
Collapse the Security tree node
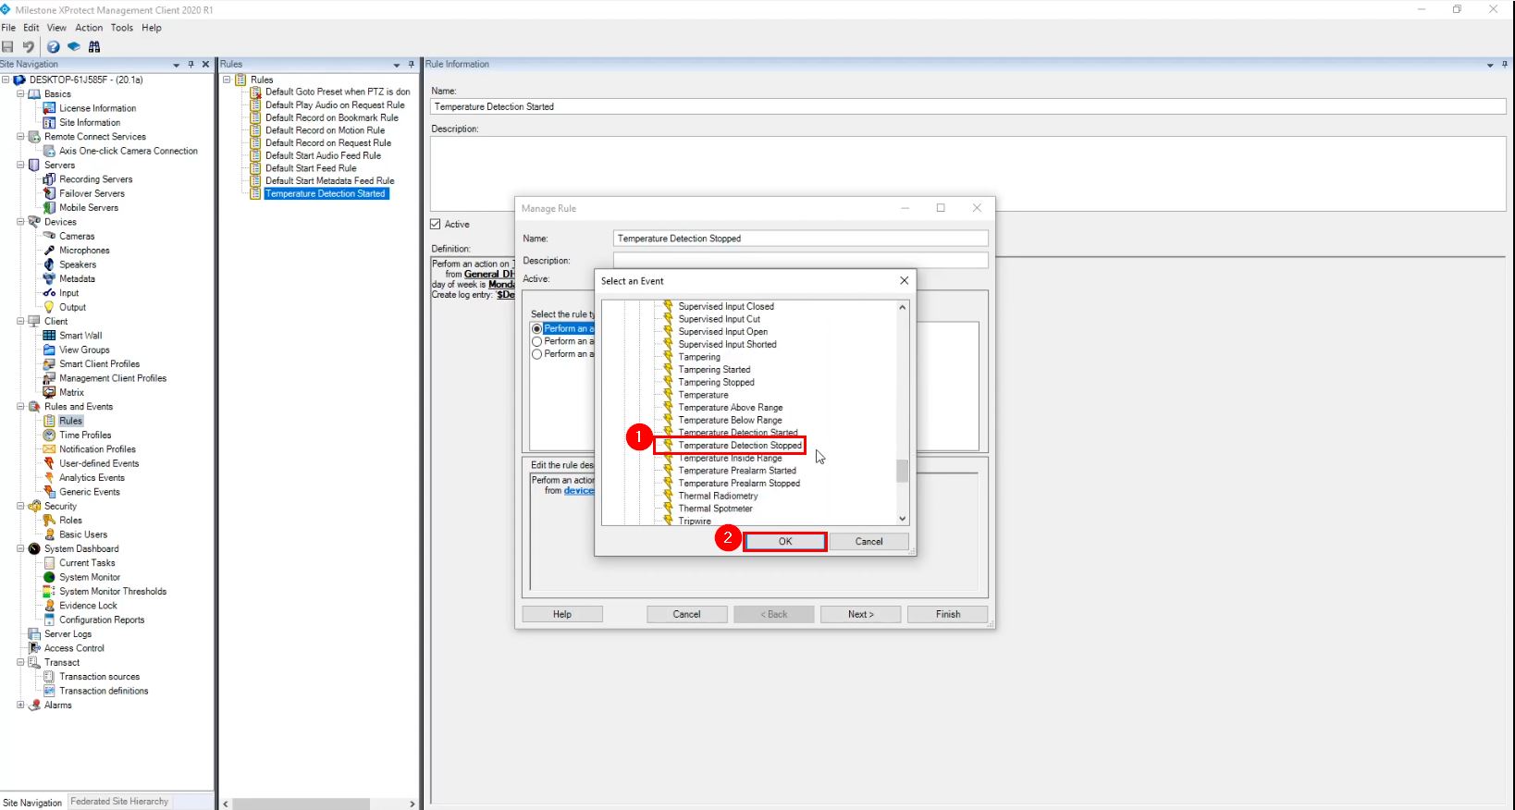(20, 506)
